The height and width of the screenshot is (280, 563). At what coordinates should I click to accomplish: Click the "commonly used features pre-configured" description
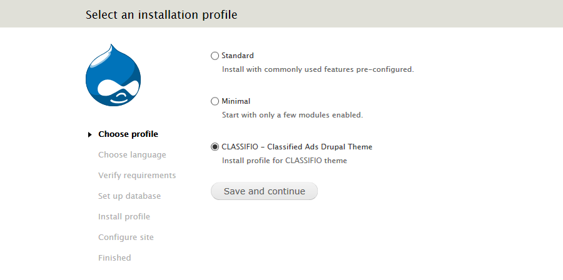coord(318,69)
